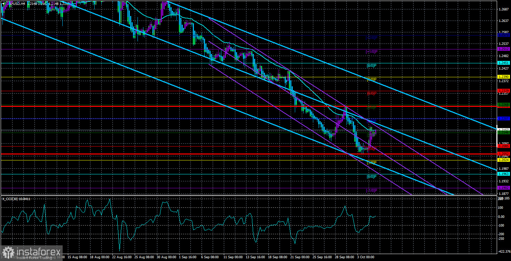
Task: Click the cyan 1.1963 price tag
Action: click(504, 174)
